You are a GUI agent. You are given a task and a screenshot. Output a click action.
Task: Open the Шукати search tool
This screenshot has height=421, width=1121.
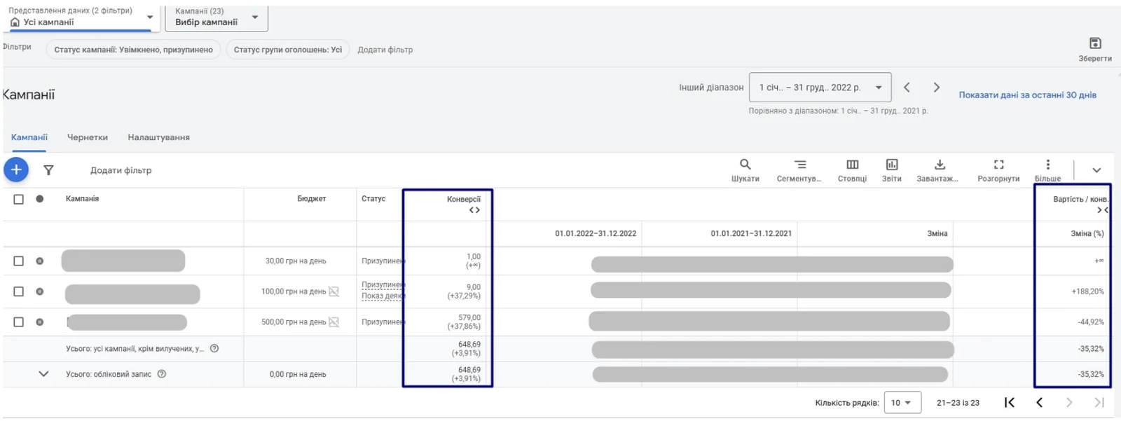[745, 170]
